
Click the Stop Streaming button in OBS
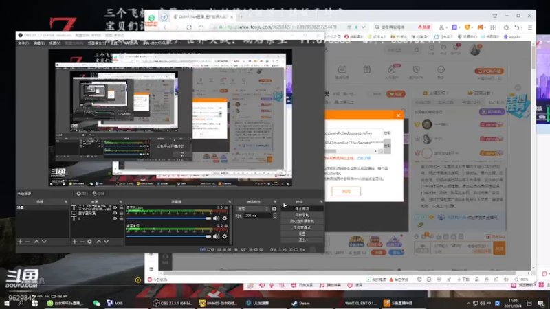(x=302, y=209)
